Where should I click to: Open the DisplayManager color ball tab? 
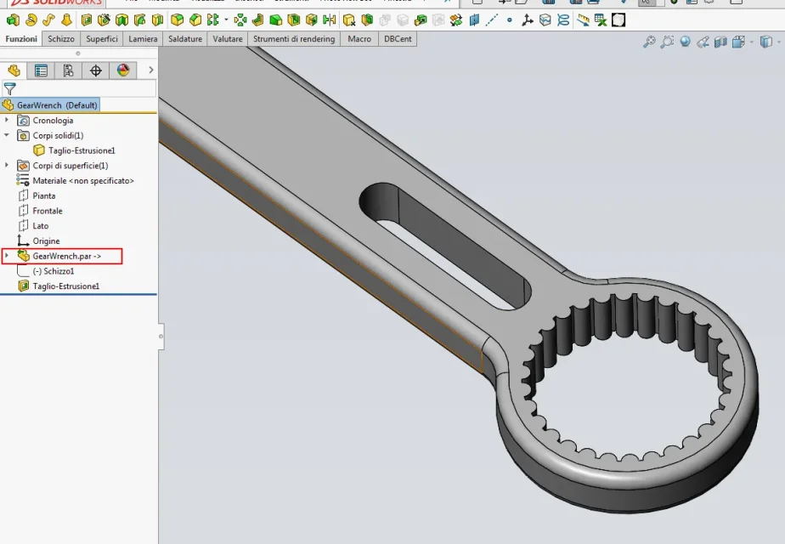[123, 71]
